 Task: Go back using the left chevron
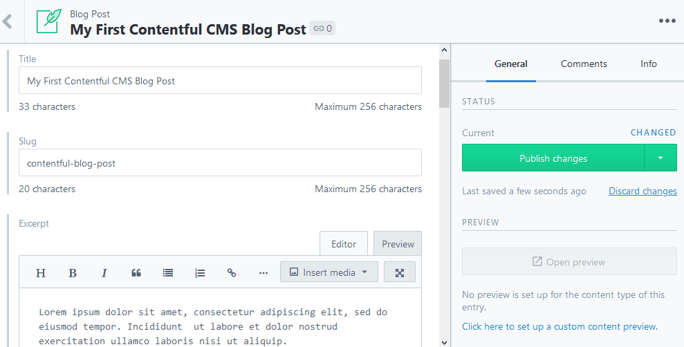[8, 21]
